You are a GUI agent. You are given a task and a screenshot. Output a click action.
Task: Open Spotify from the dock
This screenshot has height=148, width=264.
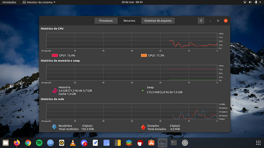39,143
